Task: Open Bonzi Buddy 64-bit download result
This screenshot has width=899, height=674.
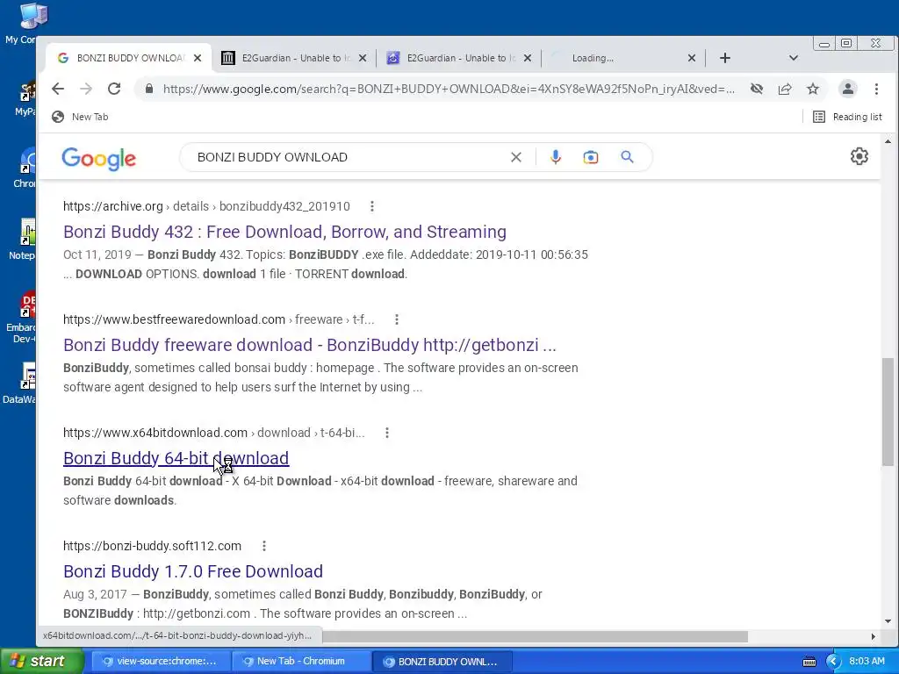Action: (x=176, y=458)
